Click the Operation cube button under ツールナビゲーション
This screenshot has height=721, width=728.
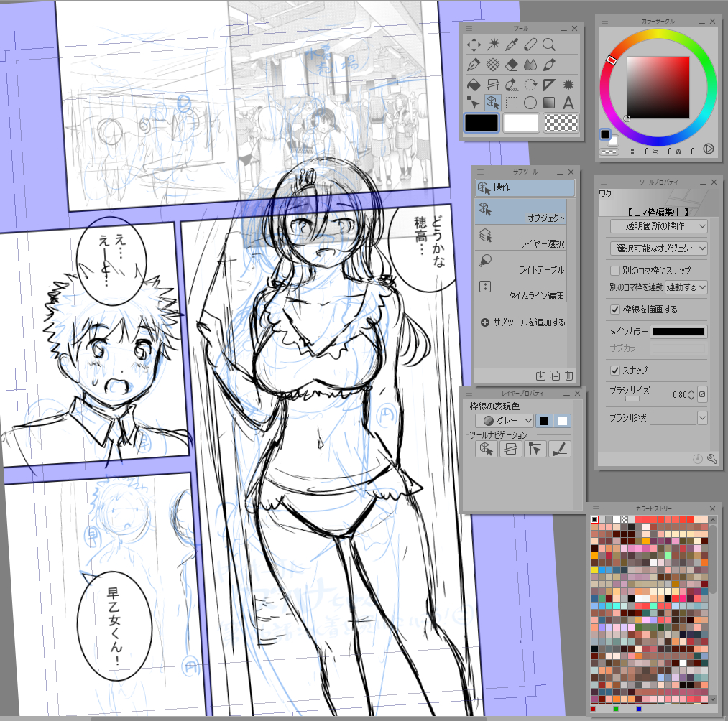pyautogui.click(x=487, y=449)
